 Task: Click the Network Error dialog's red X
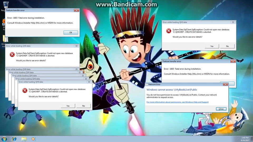(x=225, y=84)
